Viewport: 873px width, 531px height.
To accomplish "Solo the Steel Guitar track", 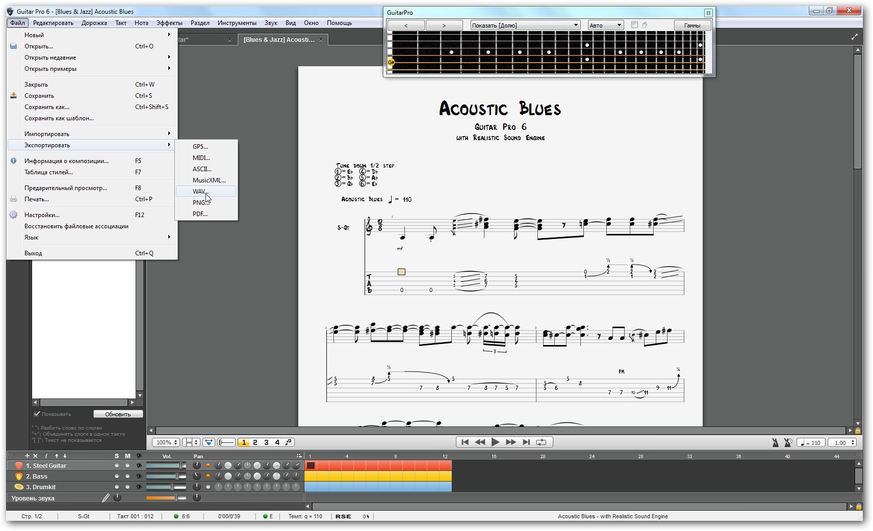I will click(x=117, y=465).
